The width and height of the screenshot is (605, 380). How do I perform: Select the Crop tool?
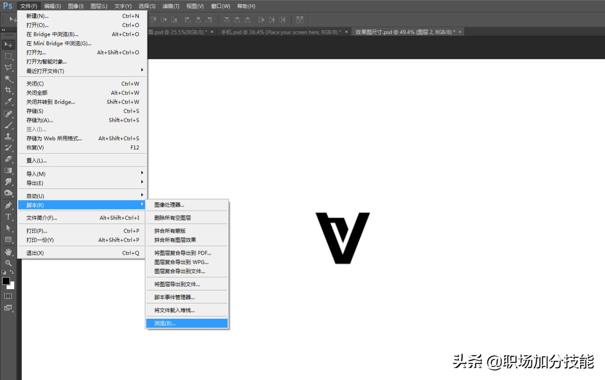9,90
